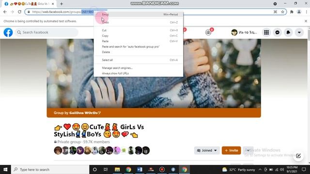
Task: Choose Undo from the context menu
Action: coord(139,22)
